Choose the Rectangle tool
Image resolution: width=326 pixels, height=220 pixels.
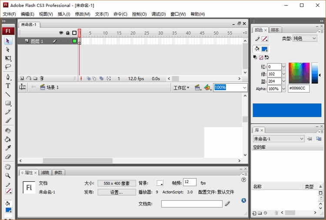[8, 103]
